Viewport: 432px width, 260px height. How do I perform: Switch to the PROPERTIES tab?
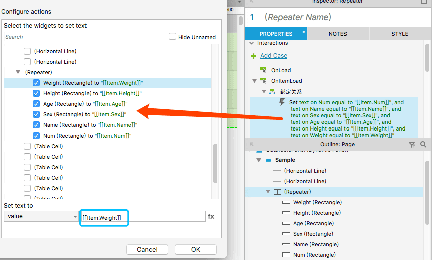276,34
